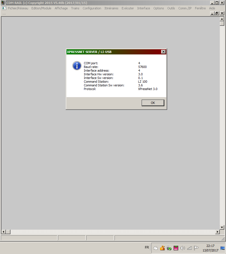Click the safely remove hardware tray icon
Image resolution: width=226 pixels, height=254 pixels.
(169, 248)
